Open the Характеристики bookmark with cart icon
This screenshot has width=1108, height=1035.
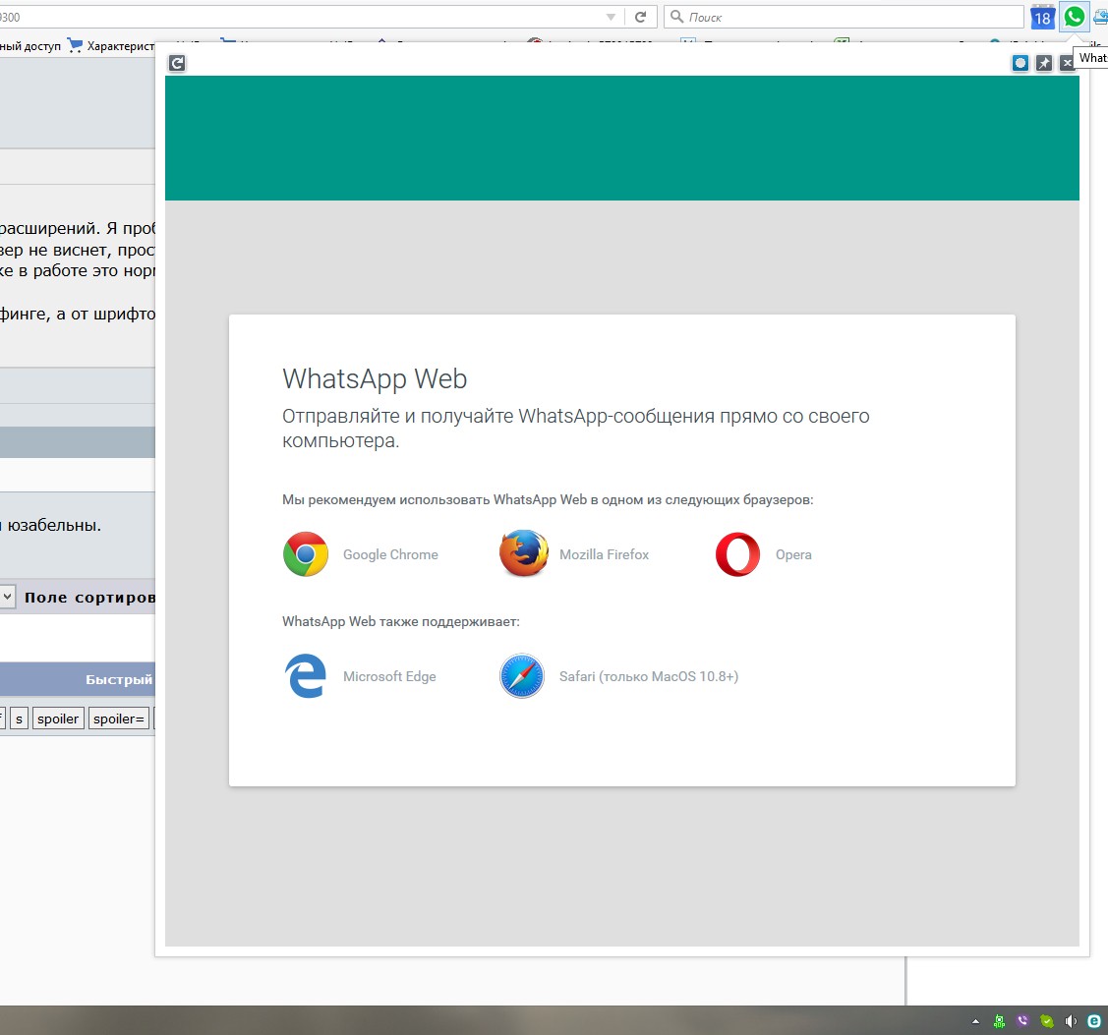click(x=111, y=46)
